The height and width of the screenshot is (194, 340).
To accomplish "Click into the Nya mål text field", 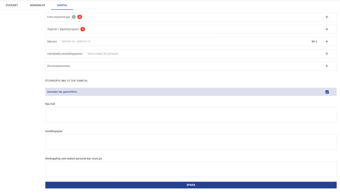I will [191, 115].
